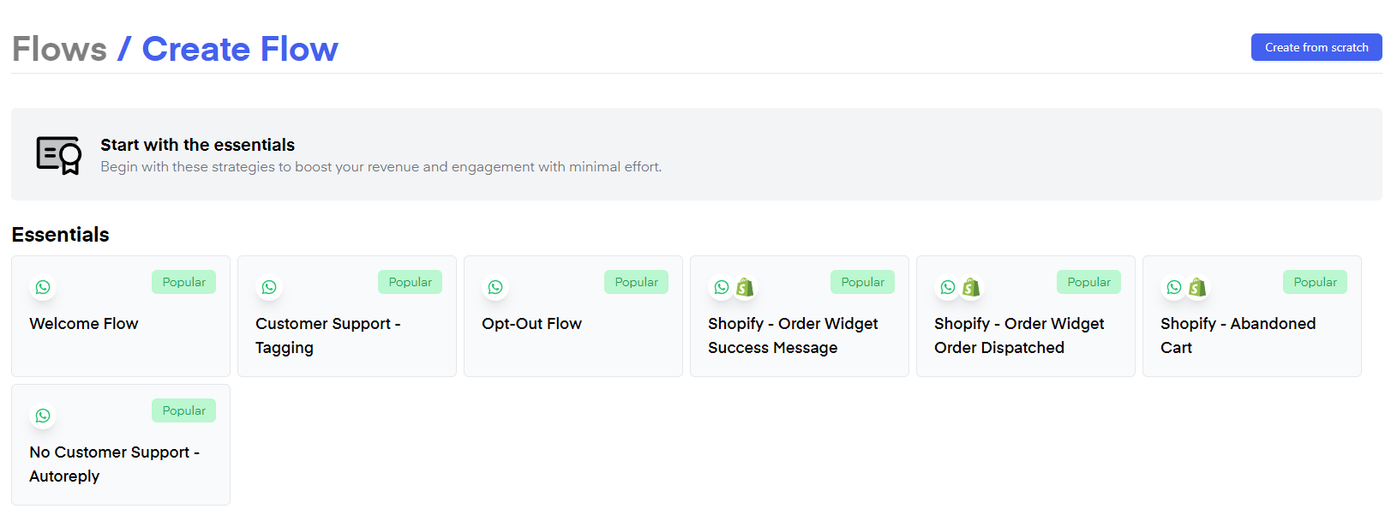Click Shopify icon on Abandoned Cart card
The height and width of the screenshot is (527, 1391).
point(1197,287)
